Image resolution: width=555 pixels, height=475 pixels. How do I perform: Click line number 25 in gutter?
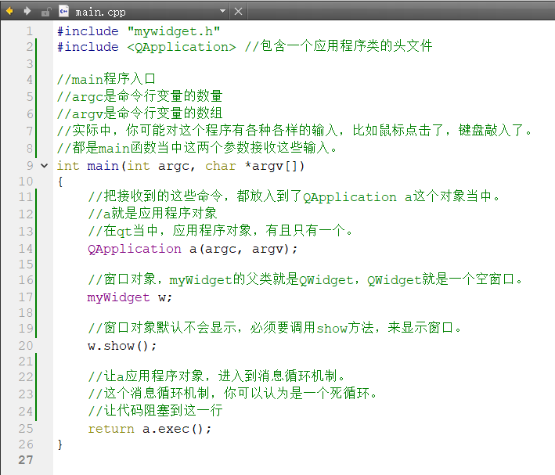tap(26, 429)
